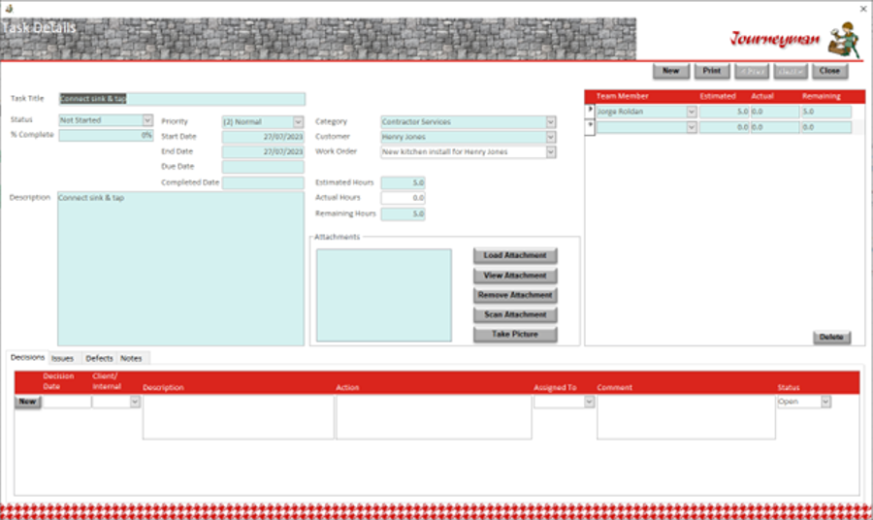This screenshot has width=873, height=520.
Task: Select the new team member row selector
Action: point(590,127)
